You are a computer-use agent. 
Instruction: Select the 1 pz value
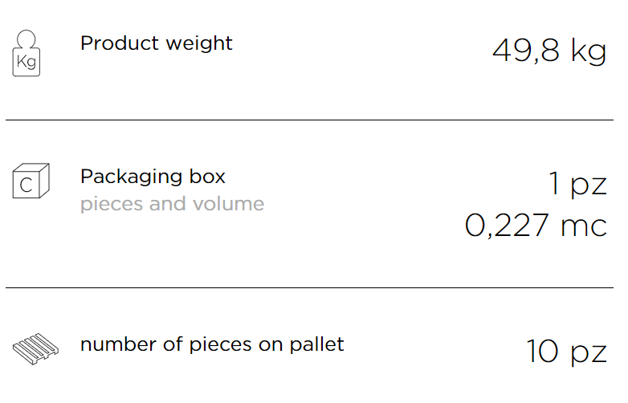(577, 184)
